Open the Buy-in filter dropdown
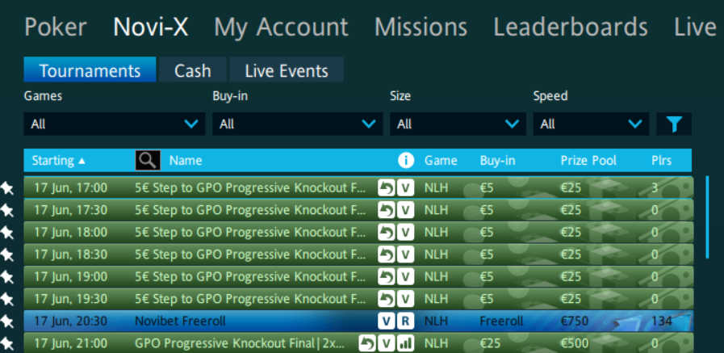724x353 pixels. coord(297,124)
